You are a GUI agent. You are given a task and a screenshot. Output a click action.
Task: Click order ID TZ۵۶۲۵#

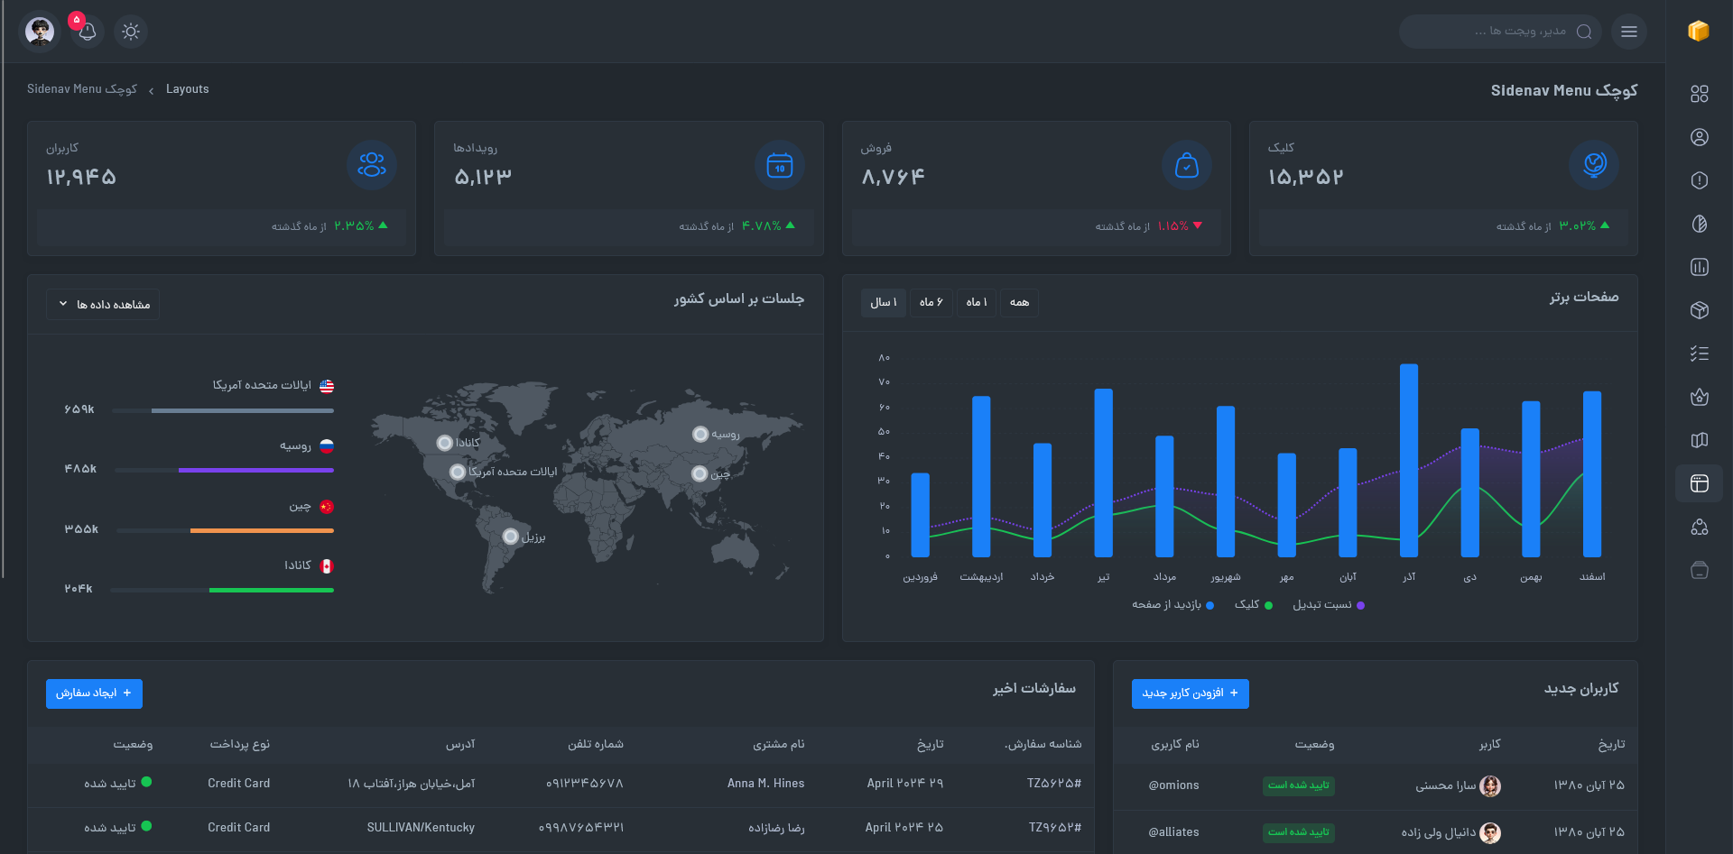tap(1053, 784)
